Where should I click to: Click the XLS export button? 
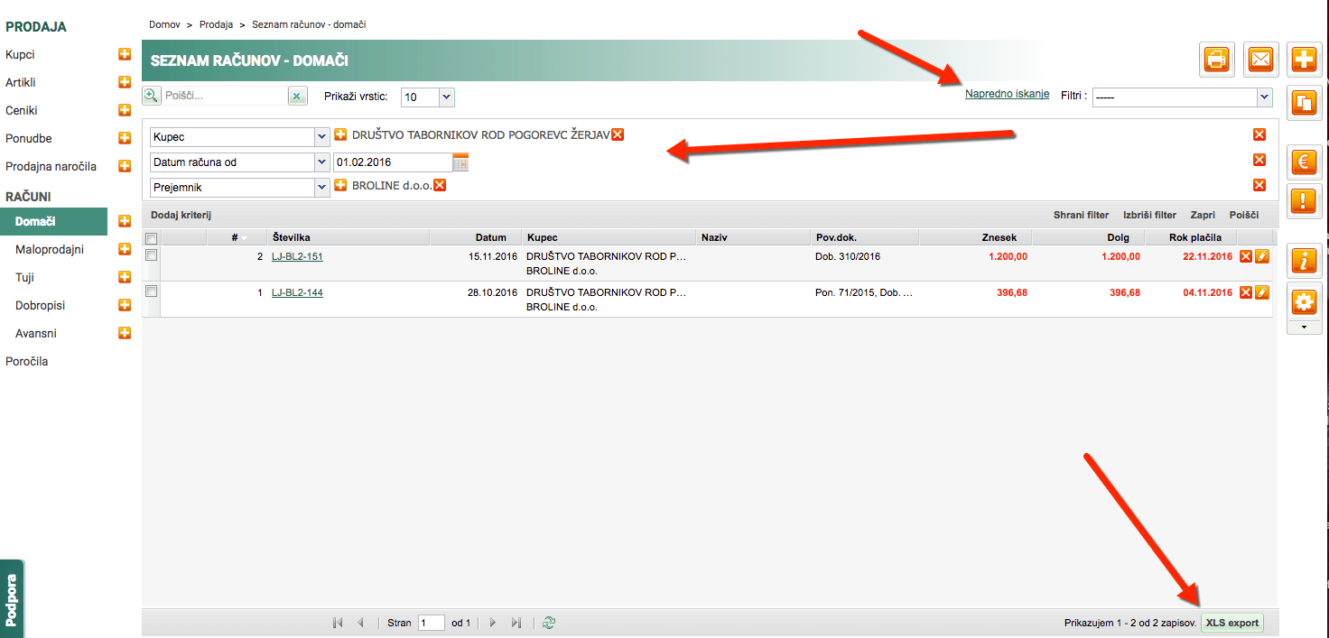pyautogui.click(x=1232, y=623)
